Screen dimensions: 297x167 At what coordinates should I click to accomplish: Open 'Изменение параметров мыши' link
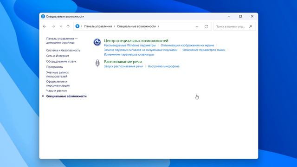[204, 50]
